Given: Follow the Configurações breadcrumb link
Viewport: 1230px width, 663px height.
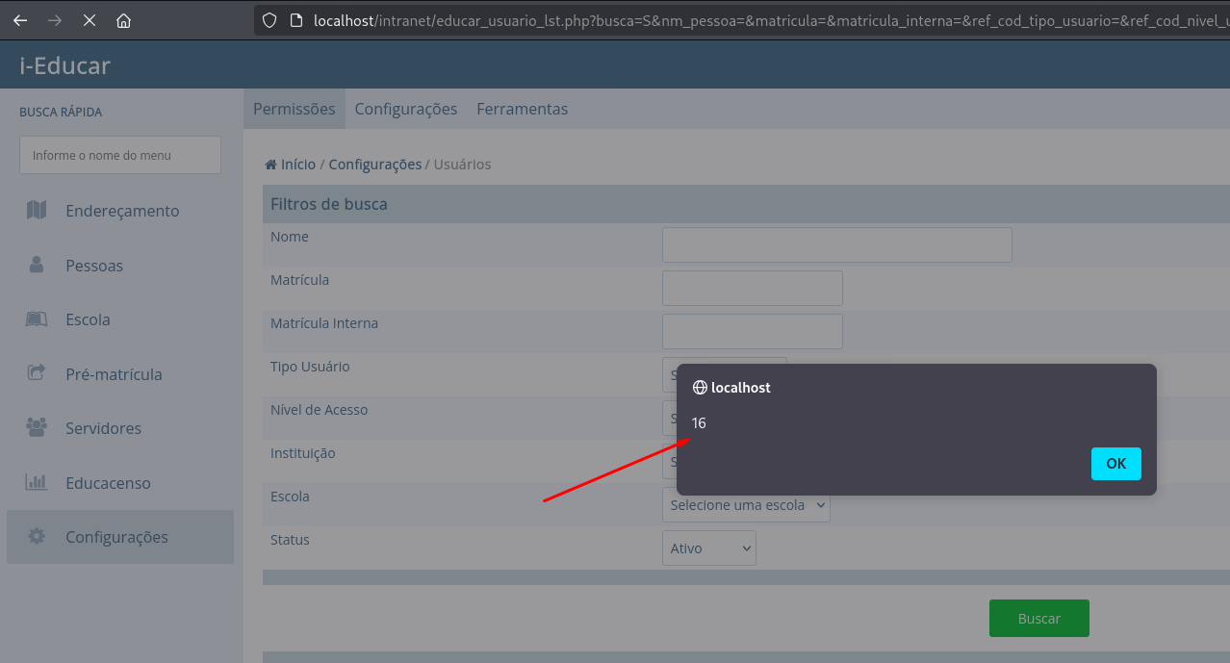Looking at the screenshot, I should tap(374, 165).
